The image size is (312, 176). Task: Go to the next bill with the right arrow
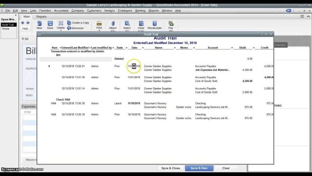click(x=28, y=23)
